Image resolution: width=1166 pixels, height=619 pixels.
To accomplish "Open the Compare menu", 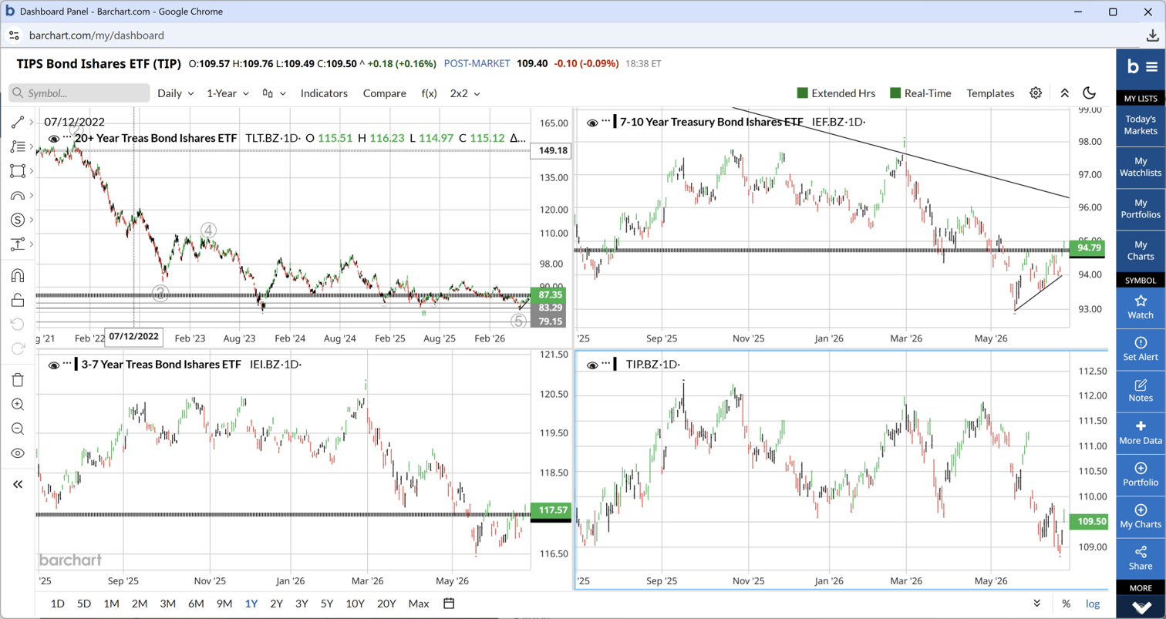I will click(384, 93).
